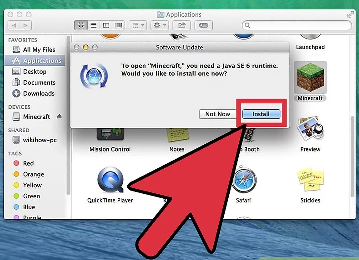Open the Stickies app icon
This screenshot has height=260, width=359.
[x=310, y=180]
